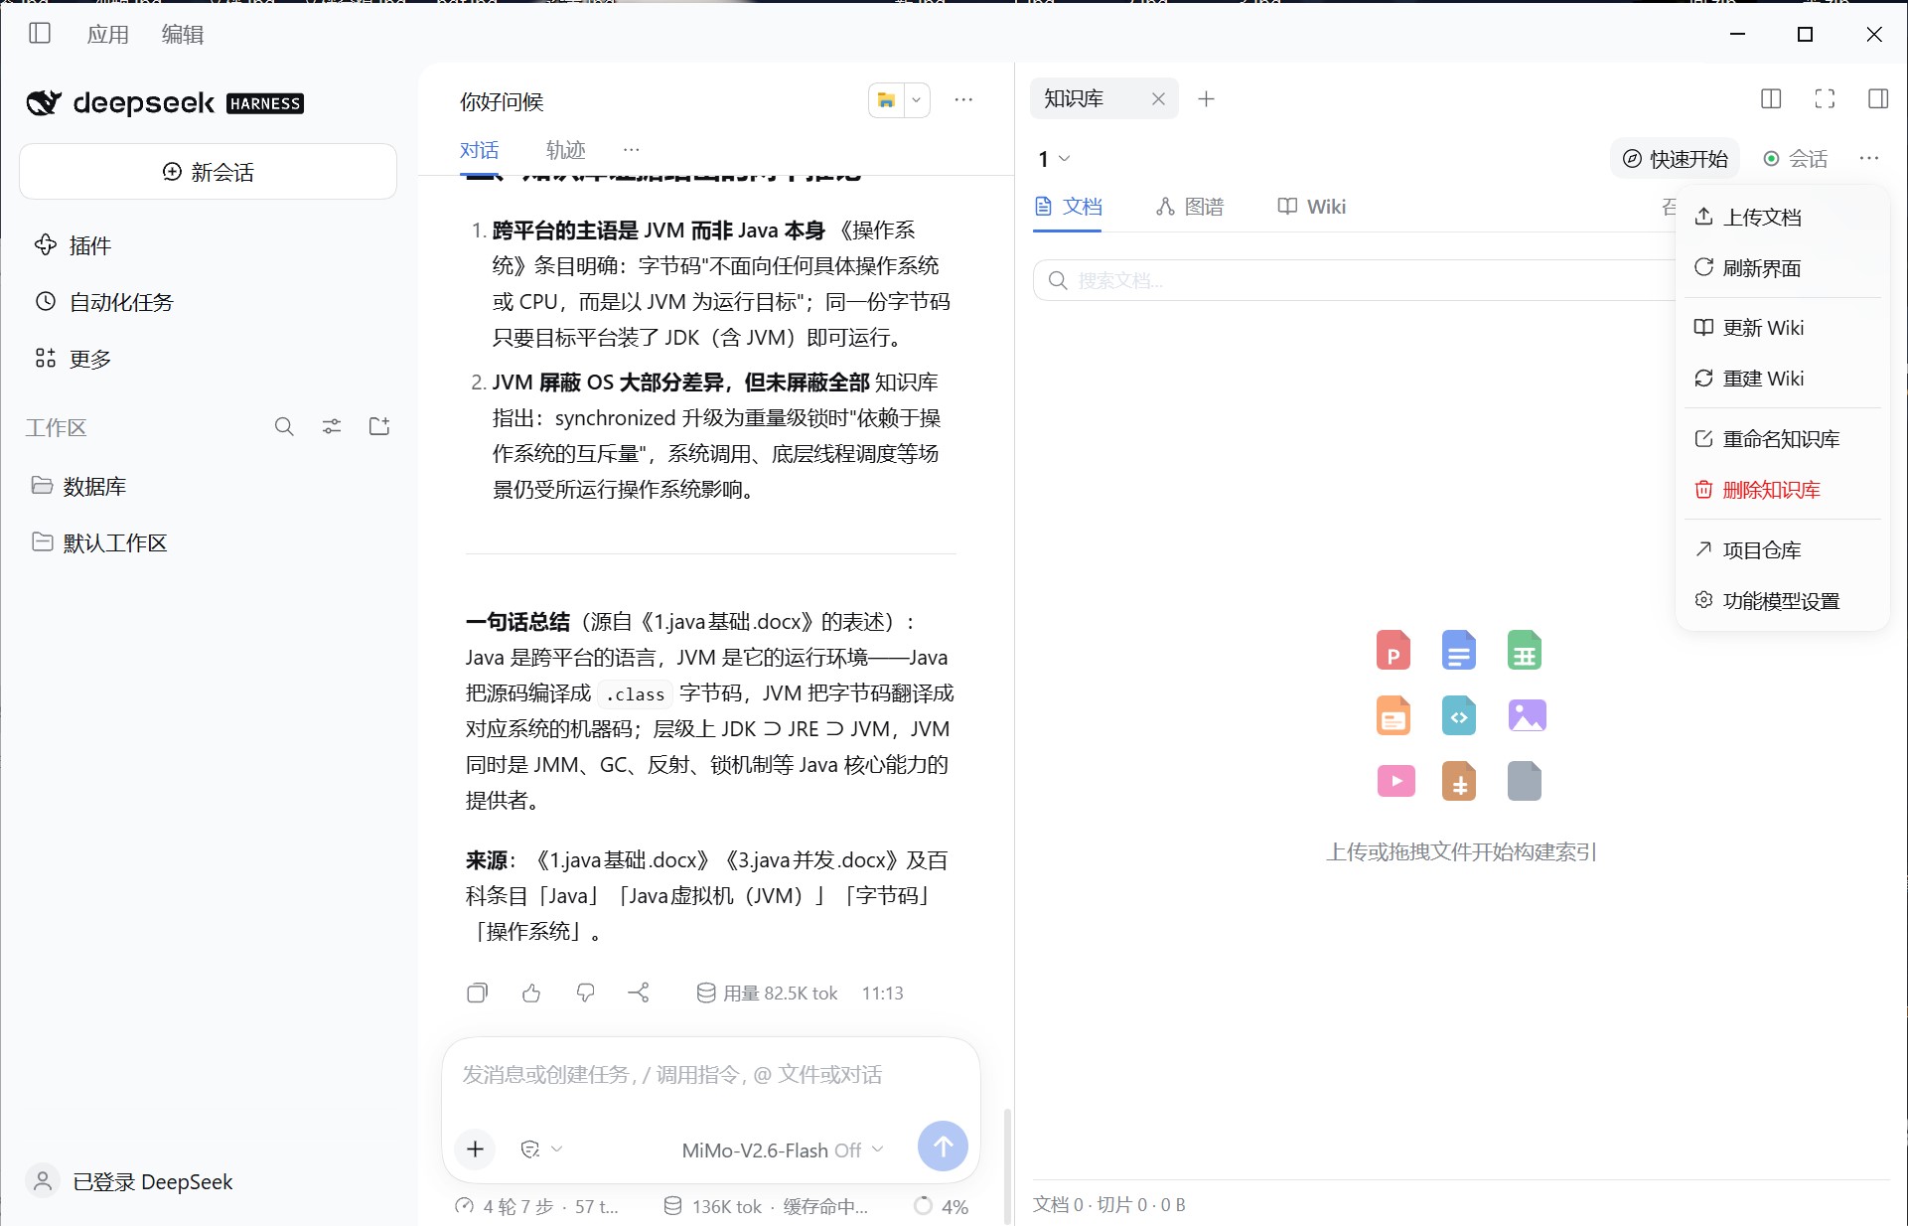1908x1226 pixels.
Task: Enter fullscreen panel mode
Action: coord(1825,98)
